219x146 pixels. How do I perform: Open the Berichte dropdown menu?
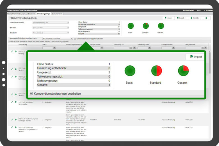(x=195, y=18)
